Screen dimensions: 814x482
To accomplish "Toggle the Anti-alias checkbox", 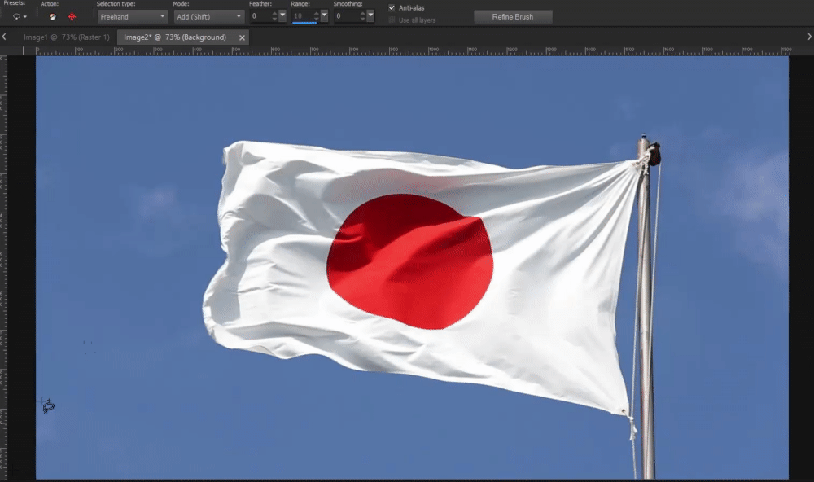I will click(x=392, y=8).
